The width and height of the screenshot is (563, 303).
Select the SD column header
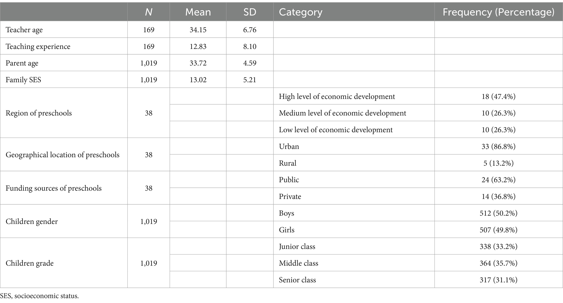coord(250,12)
